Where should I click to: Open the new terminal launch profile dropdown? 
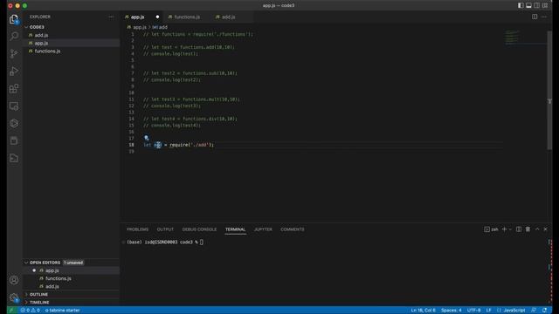(x=510, y=229)
